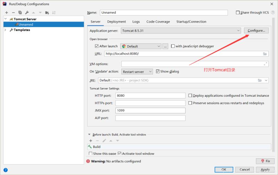Click the Fix warning button
This screenshot has width=278, height=175.
click(265, 161)
